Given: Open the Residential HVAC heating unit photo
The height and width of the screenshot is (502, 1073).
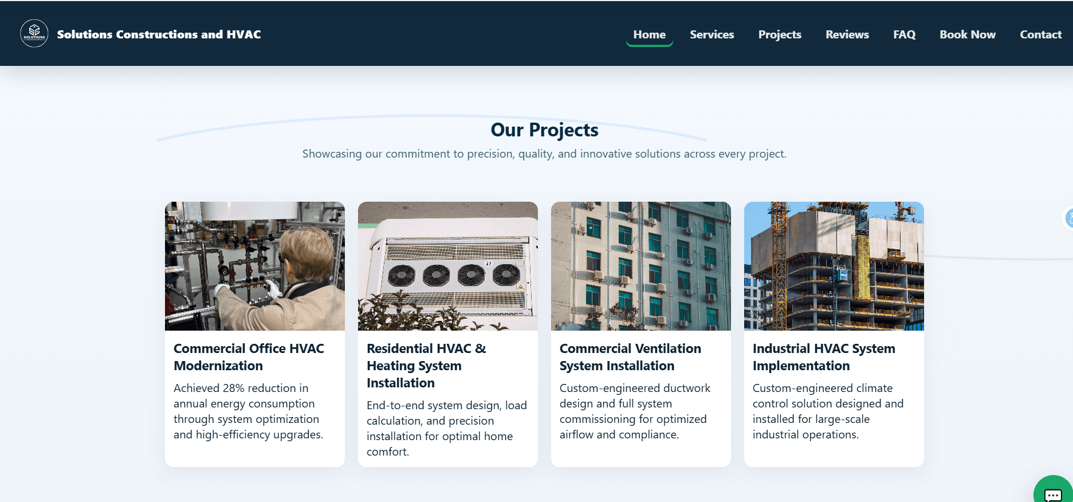Looking at the screenshot, I should [x=448, y=266].
